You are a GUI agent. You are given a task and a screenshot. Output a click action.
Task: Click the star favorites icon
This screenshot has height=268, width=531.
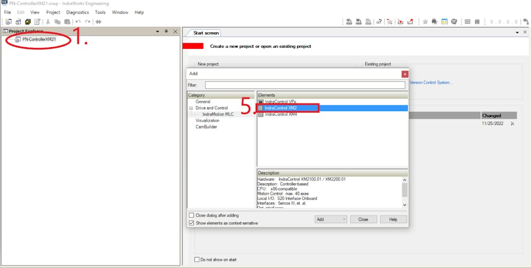pos(425,22)
